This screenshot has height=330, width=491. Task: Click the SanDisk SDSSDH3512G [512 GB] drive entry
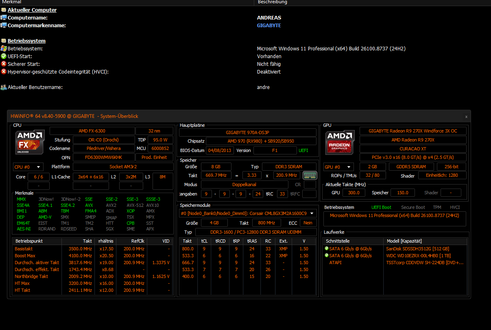tap(417, 249)
